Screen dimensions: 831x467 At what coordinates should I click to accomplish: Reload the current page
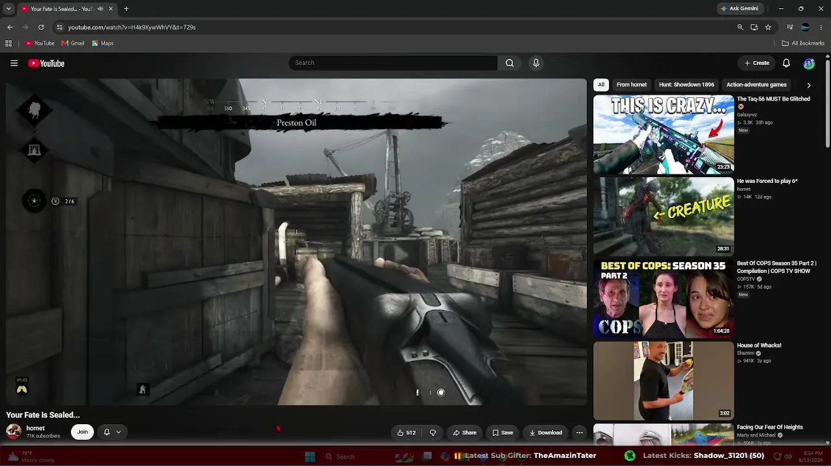pos(41,27)
